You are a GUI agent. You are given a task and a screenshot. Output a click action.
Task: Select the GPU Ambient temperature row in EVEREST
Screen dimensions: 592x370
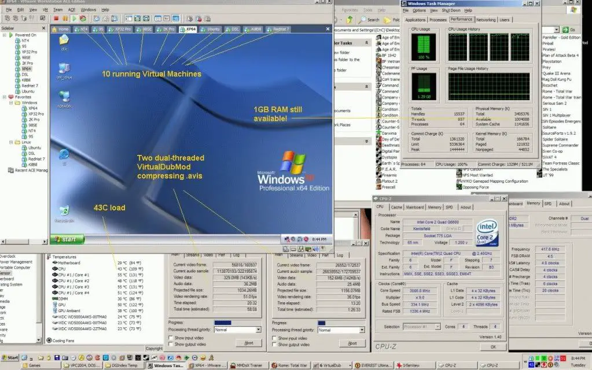(98, 311)
